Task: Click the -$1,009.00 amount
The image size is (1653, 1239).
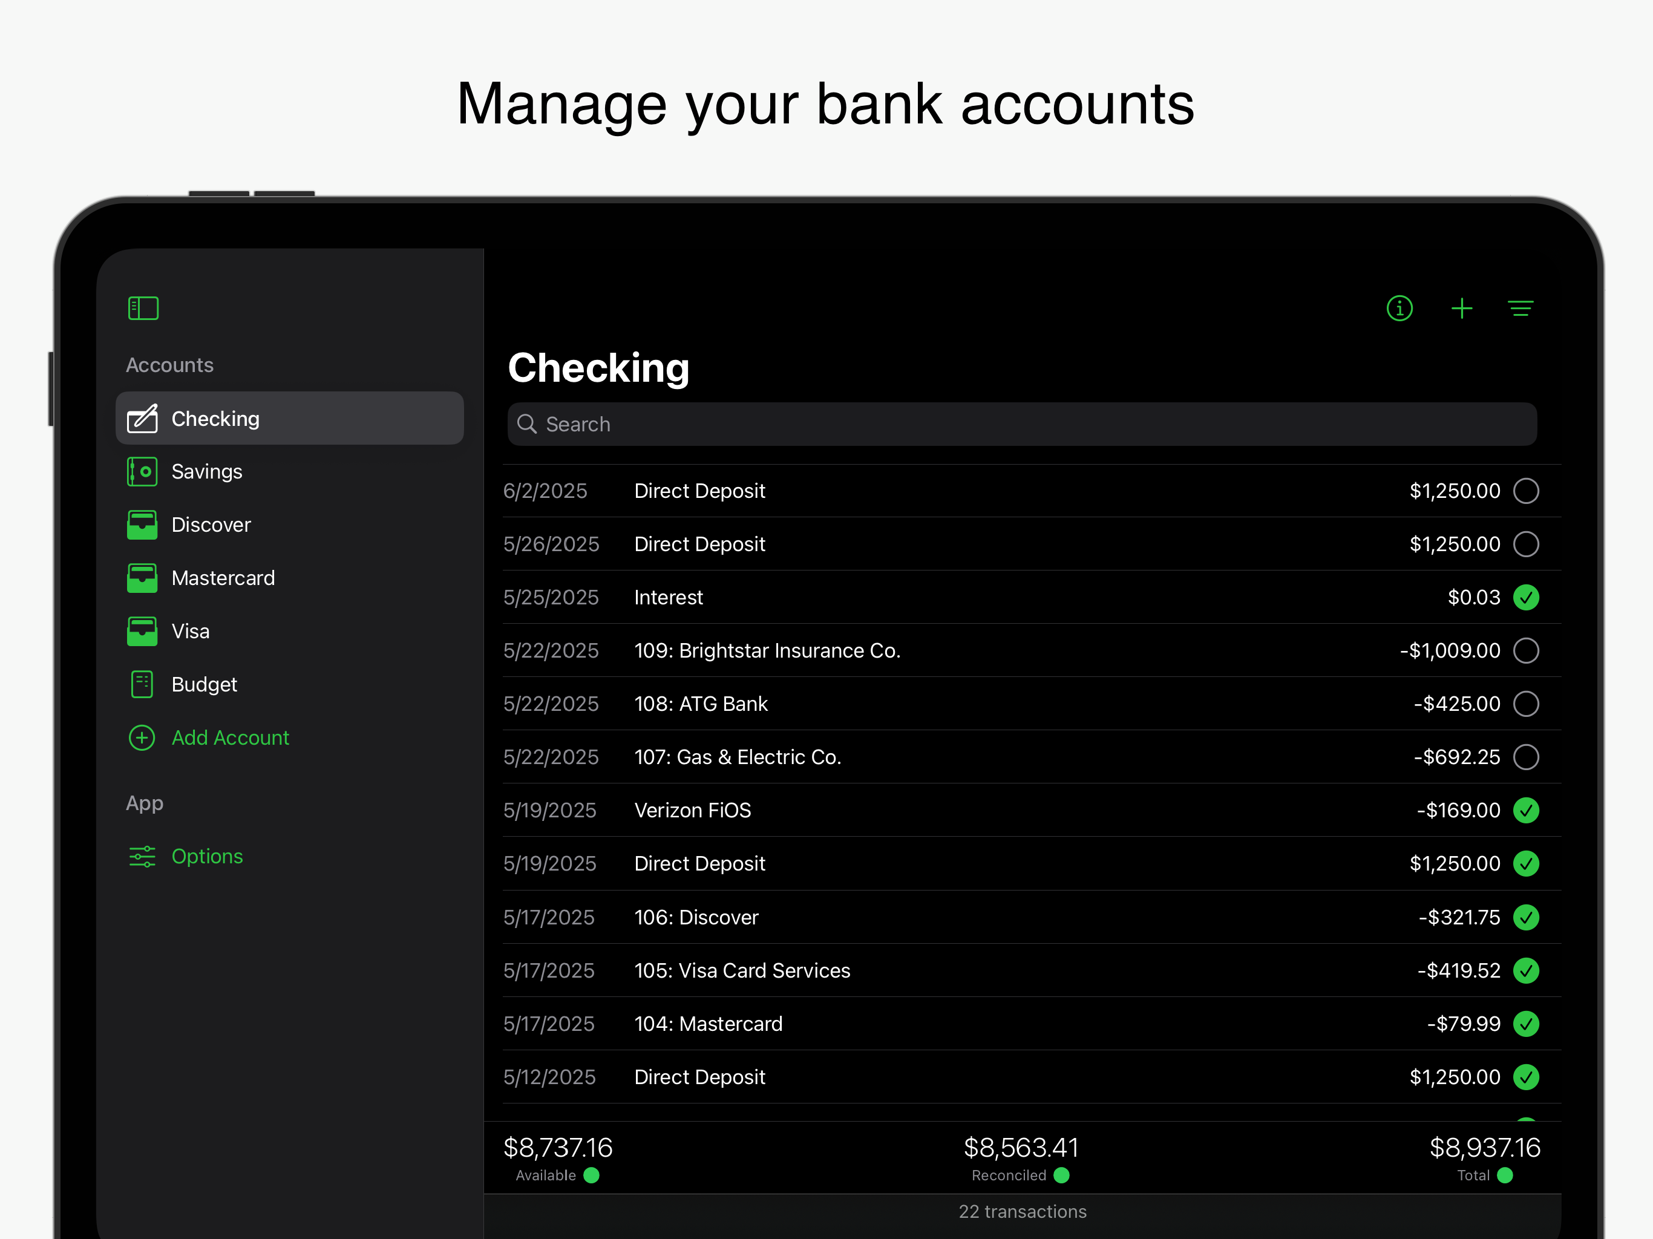Action: pyautogui.click(x=1450, y=650)
